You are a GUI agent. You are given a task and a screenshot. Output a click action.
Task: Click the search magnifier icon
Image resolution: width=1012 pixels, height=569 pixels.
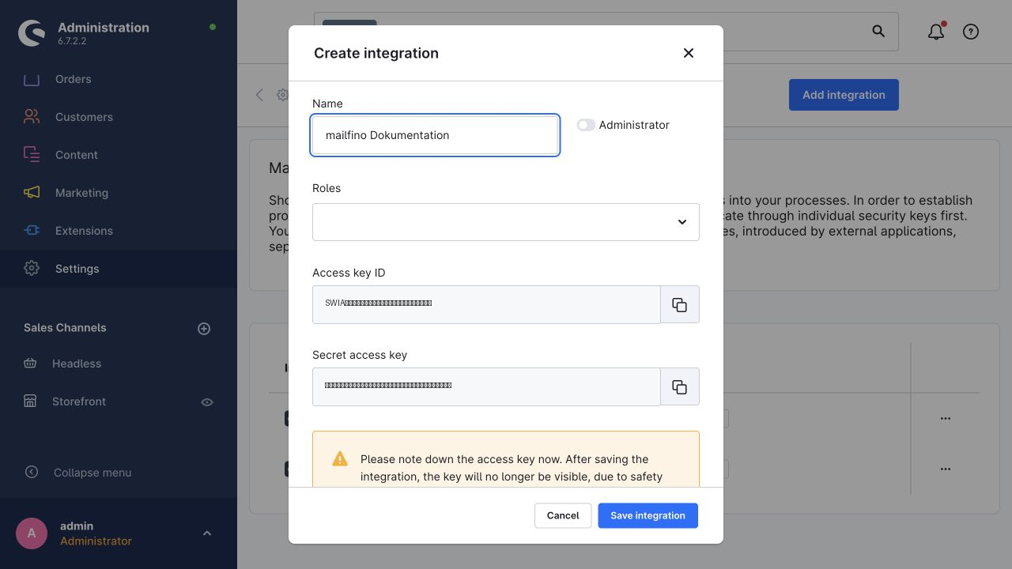click(878, 31)
